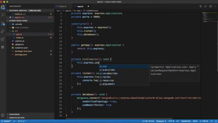
Task: Collapse the src folder
Action: pyautogui.click(x=16, y=31)
